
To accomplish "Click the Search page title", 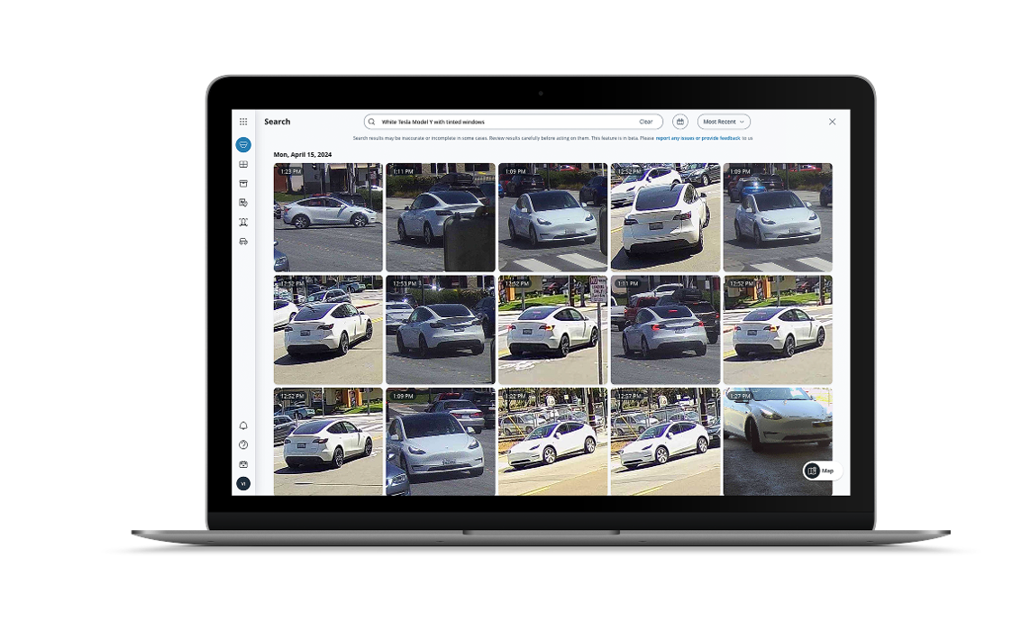I will [278, 122].
